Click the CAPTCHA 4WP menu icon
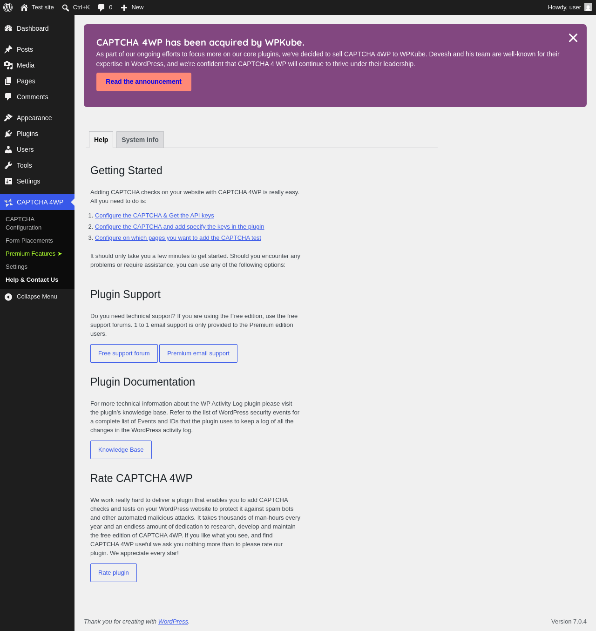Viewport: 596px width, 631px height. [8, 202]
